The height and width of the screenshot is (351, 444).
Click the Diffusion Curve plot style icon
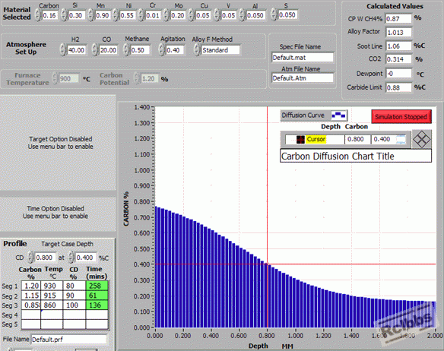(x=339, y=115)
